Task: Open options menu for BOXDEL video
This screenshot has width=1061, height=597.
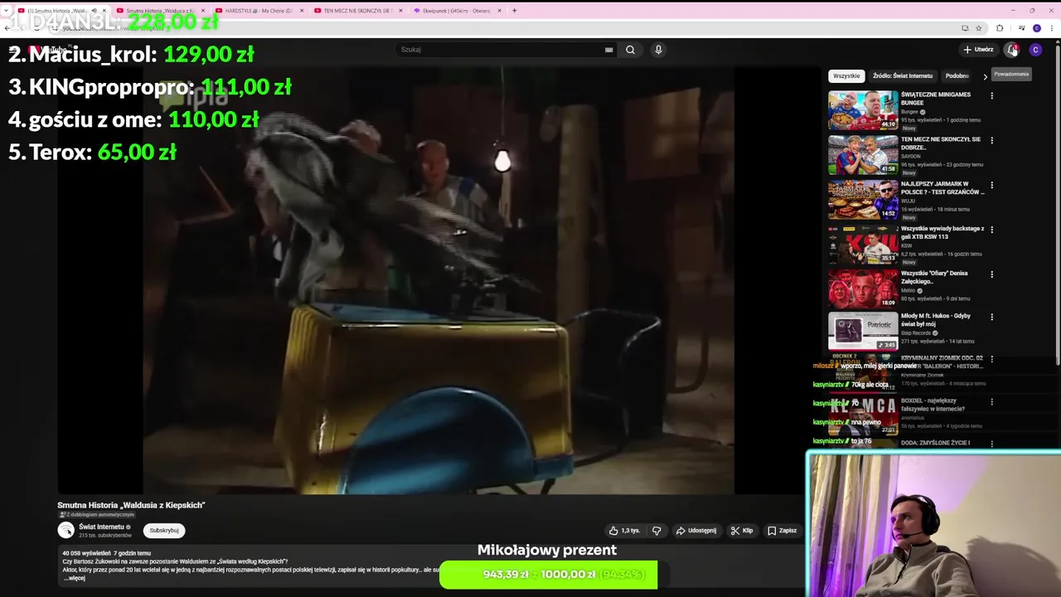Action: point(991,402)
